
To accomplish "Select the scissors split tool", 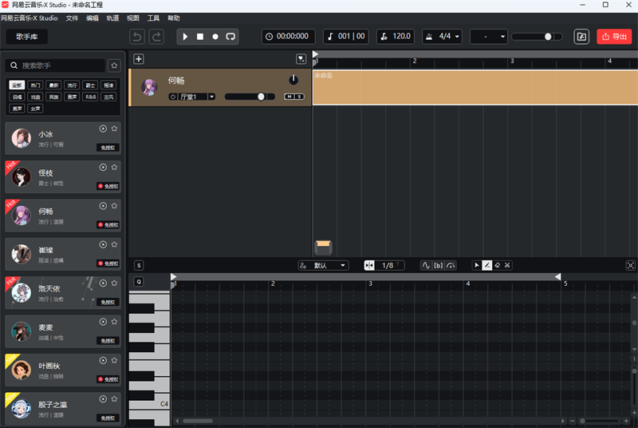I will pos(507,265).
